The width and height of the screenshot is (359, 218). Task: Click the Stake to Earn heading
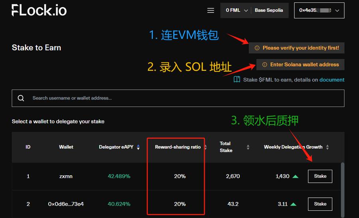click(x=36, y=48)
